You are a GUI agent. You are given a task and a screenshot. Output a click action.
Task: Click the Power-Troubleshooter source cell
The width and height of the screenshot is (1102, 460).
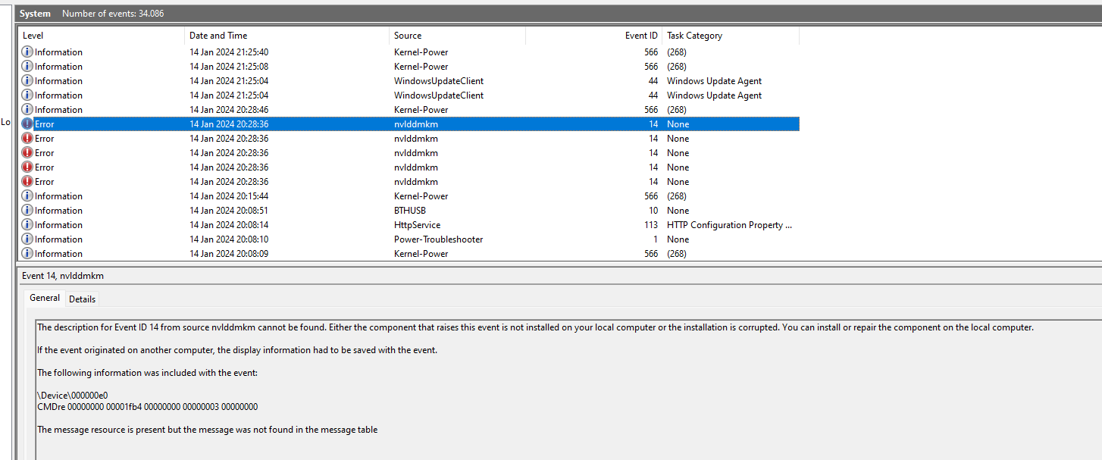(x=438, y=239)
